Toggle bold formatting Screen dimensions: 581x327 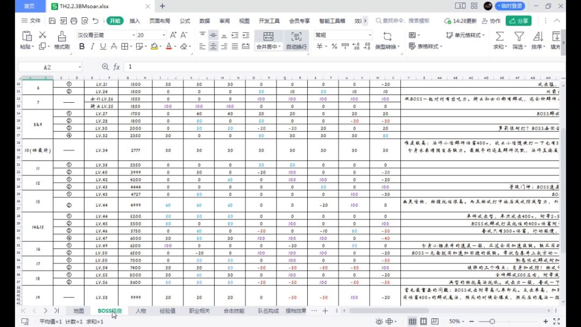tap(82, 47)
